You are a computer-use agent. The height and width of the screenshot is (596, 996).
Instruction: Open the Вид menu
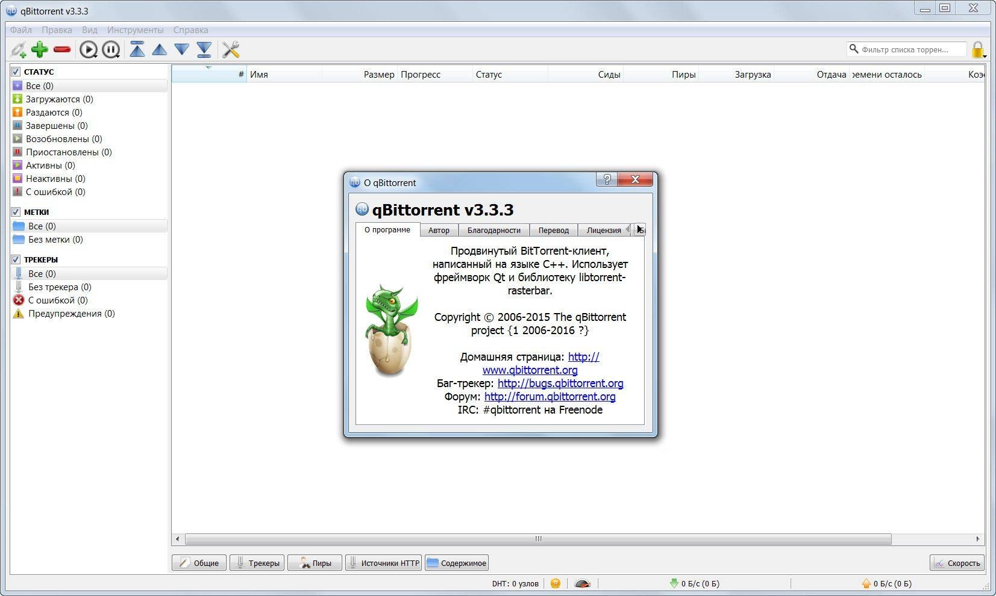pyautogui.click(x=90, y=29)
